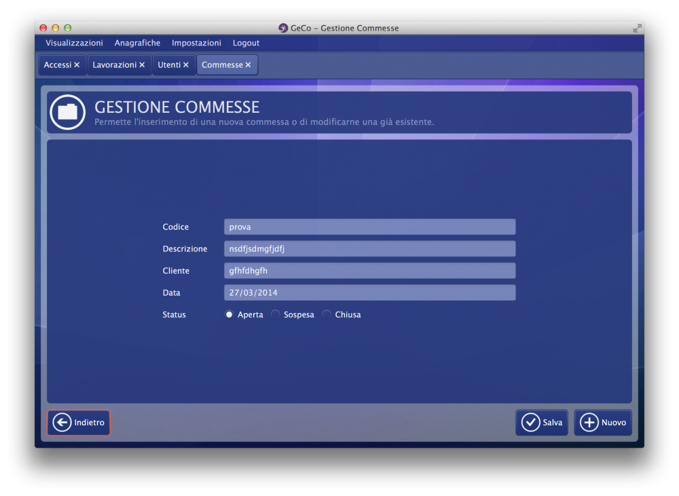679x496 pixels.
Task: Close the Accessi tab with its X
Action: click(77, 65)
